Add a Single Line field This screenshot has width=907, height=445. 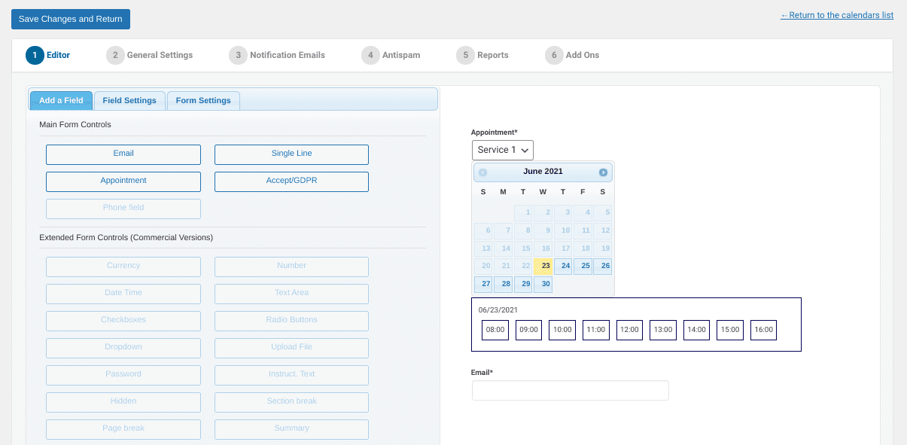click(x=291, y=154)
